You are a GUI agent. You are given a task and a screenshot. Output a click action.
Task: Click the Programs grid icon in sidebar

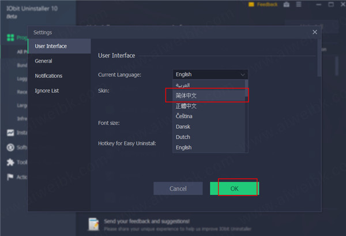coord(10,38)
